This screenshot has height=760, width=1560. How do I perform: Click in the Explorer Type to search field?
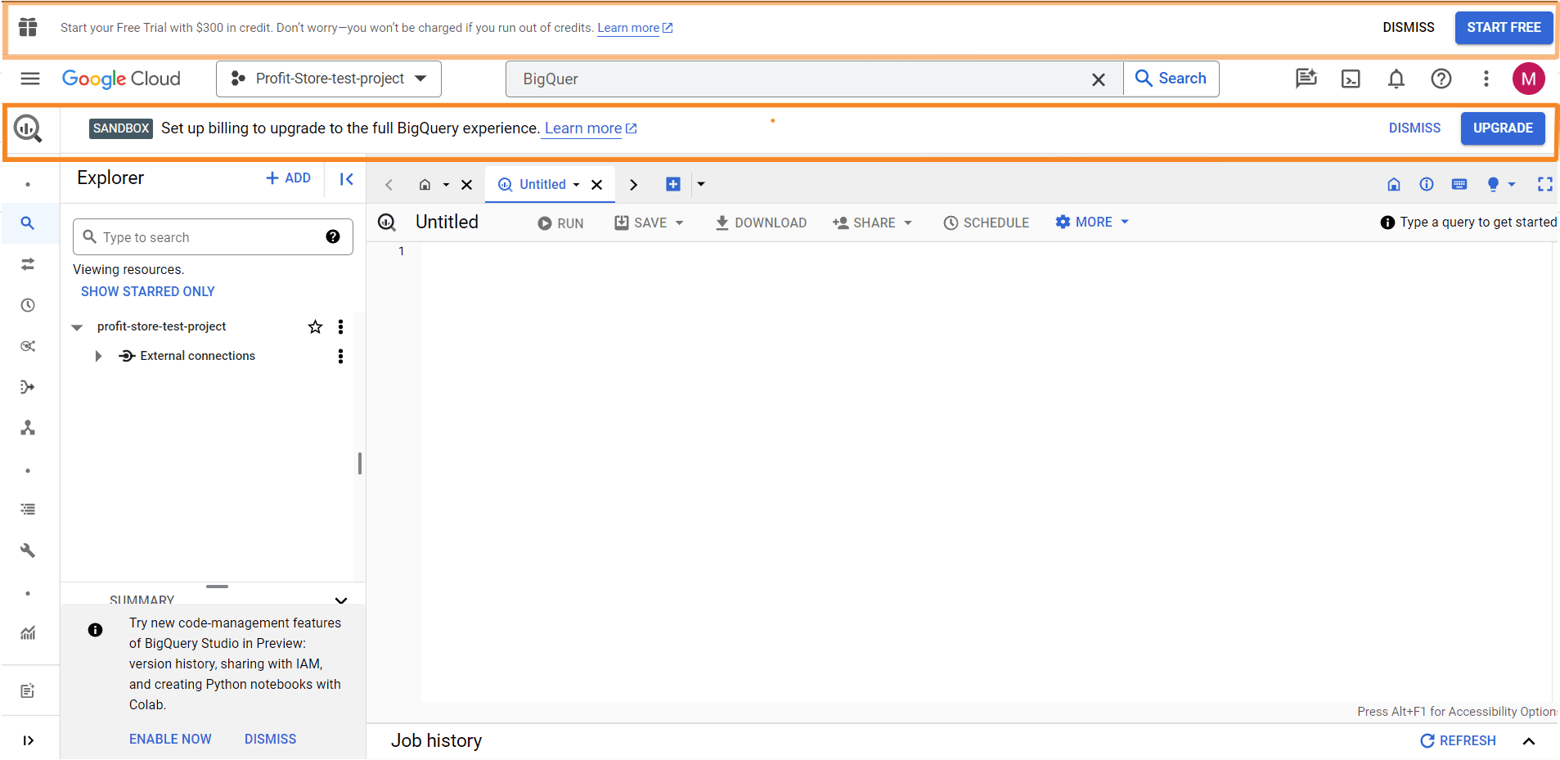click(x=213, y=236)
